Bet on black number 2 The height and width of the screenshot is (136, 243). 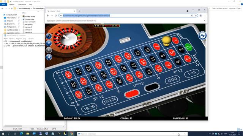pos(181,49)
